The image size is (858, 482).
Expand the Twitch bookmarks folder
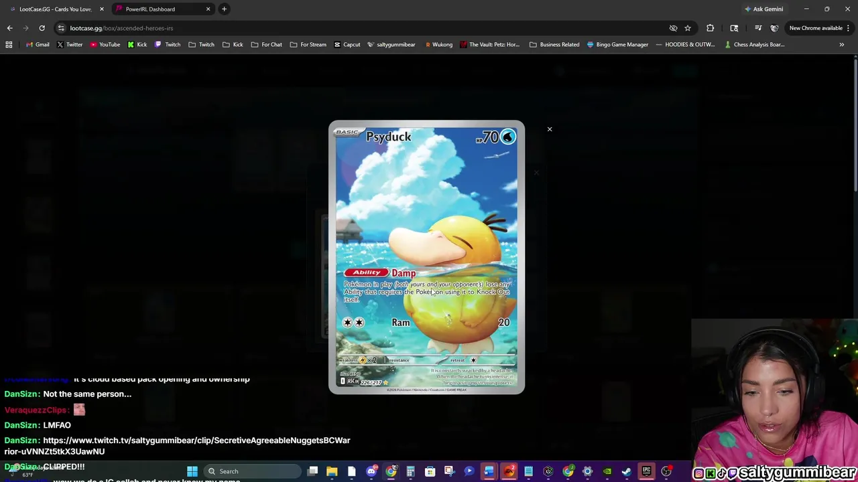(x=202, y=45)
